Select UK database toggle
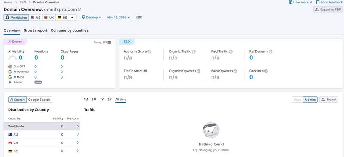This screenshot has height=157, width=344. tap(49, 18)
